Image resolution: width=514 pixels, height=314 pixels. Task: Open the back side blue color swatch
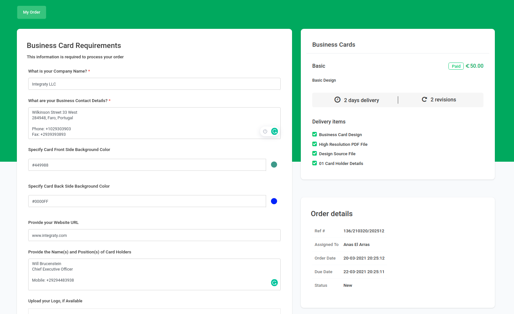click(274, 201)
